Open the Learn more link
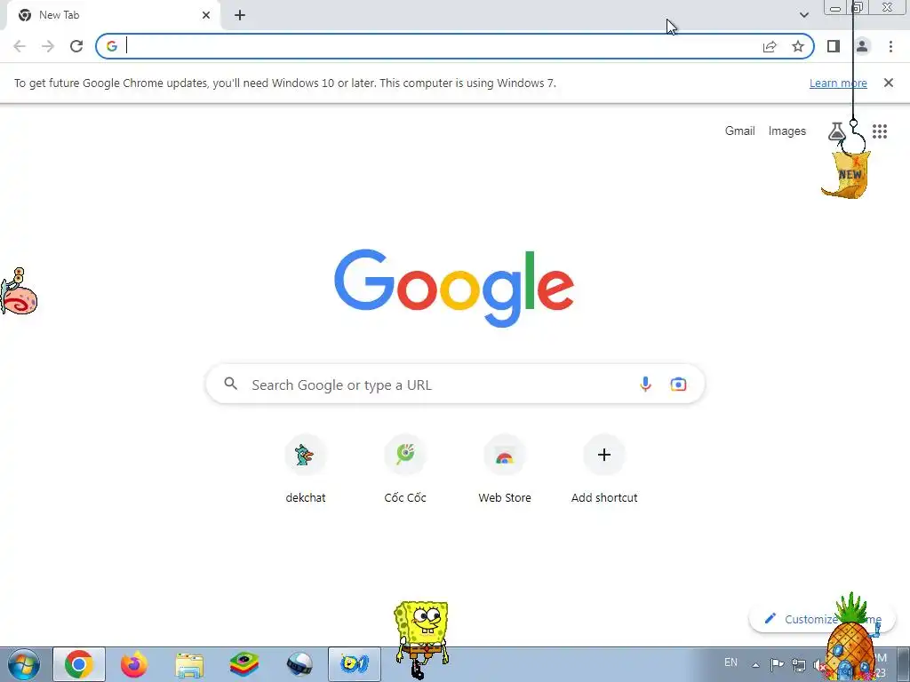Screen dimensions: 910x682 838,83
